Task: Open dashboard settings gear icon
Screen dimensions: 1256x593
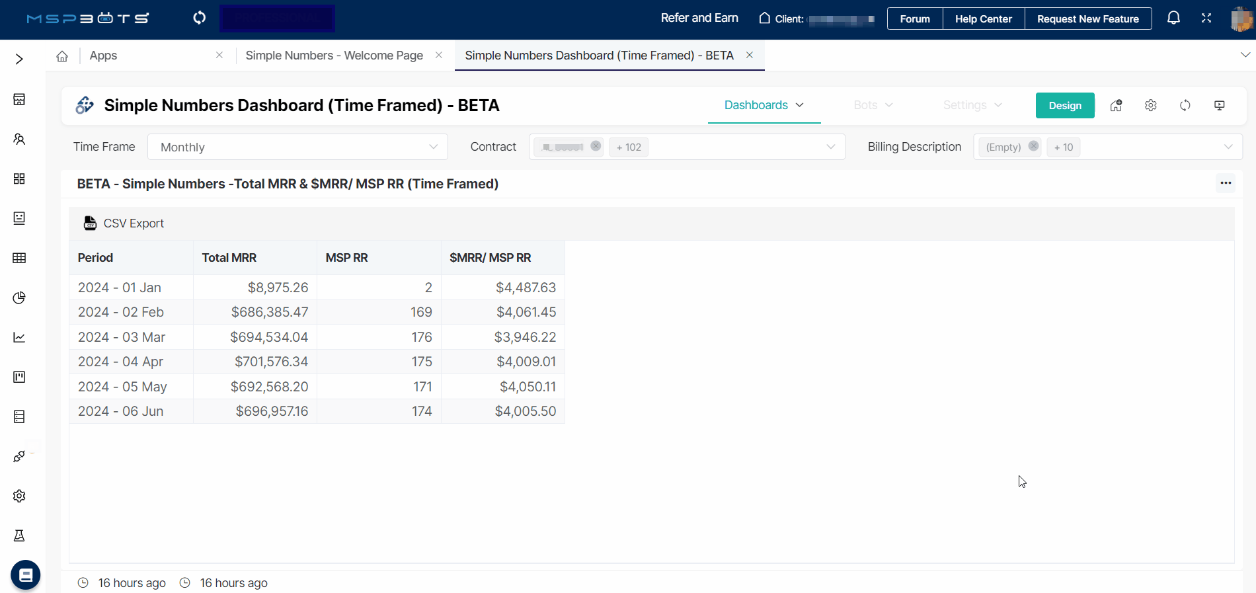Action: (x=1151, y=106)
